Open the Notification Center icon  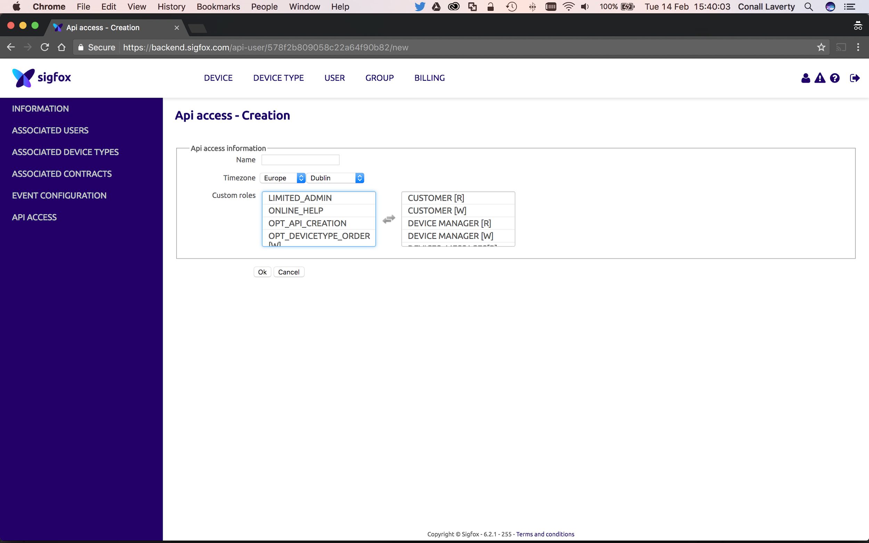click(x=849, y=7)
